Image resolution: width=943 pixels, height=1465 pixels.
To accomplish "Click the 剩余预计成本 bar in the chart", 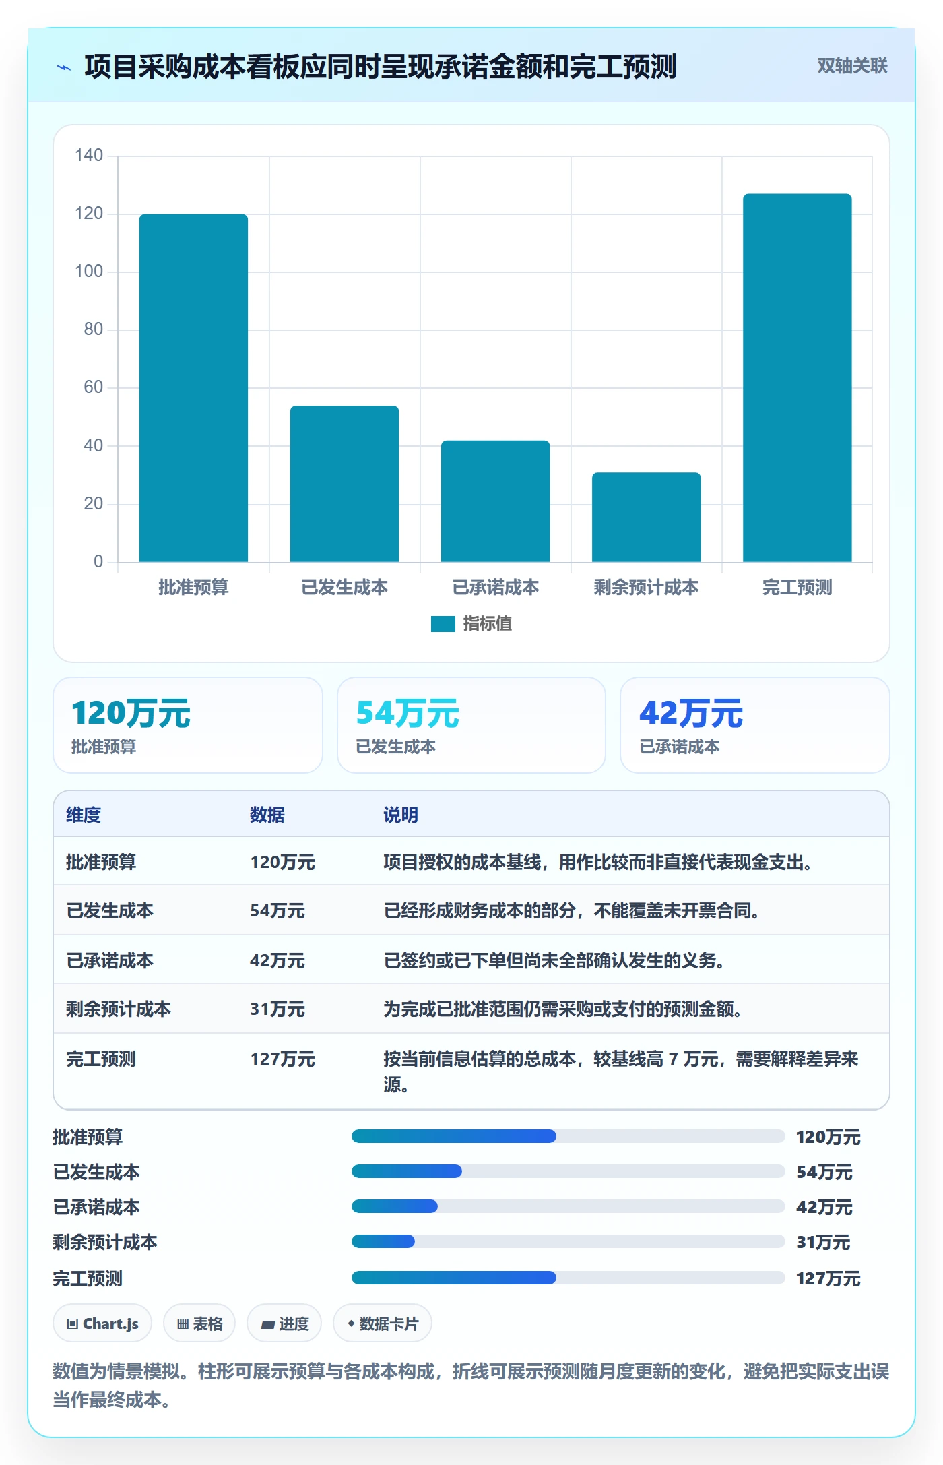I will (646, 518).
